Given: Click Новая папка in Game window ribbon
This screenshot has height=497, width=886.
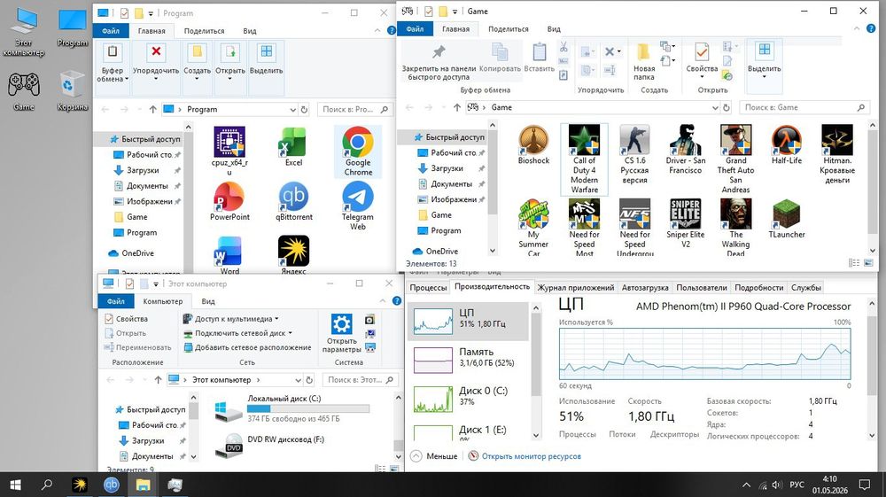Looking at the screenshot, I should coord(643,61).
